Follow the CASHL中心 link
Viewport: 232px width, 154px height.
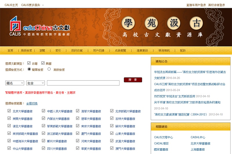coord(198,137)
